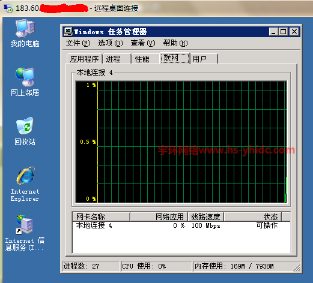Click the network usage graph area
Image resolution: width=313 pixels, height=283 pixels.
pyautogui.click(x=181, y=142)
